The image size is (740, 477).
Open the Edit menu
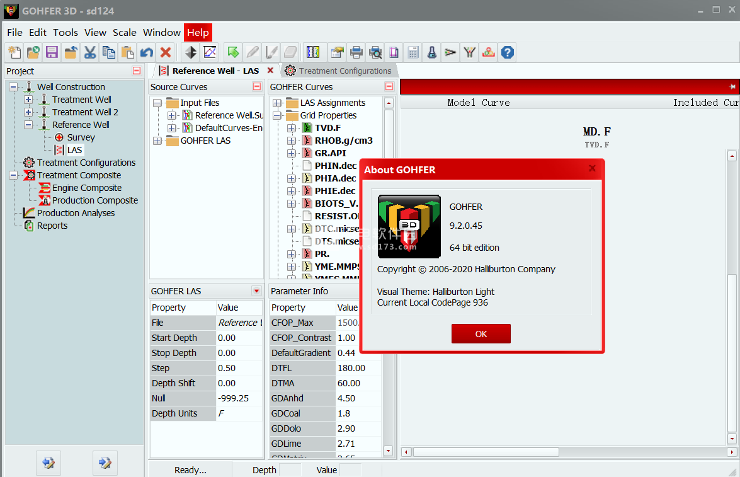pyautogui.click(x=38, y=33)
